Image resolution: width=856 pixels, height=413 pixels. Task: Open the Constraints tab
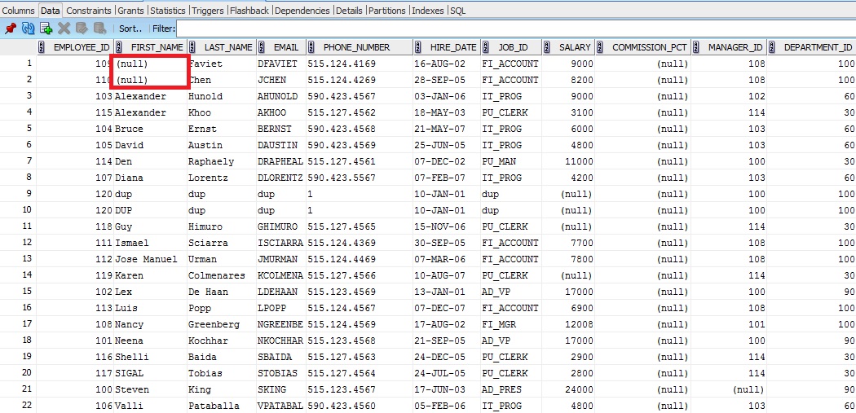pos(89,11)
